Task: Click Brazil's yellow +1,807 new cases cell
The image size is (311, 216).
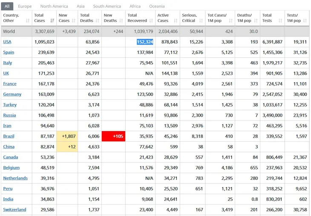Action: click(67, 136)
